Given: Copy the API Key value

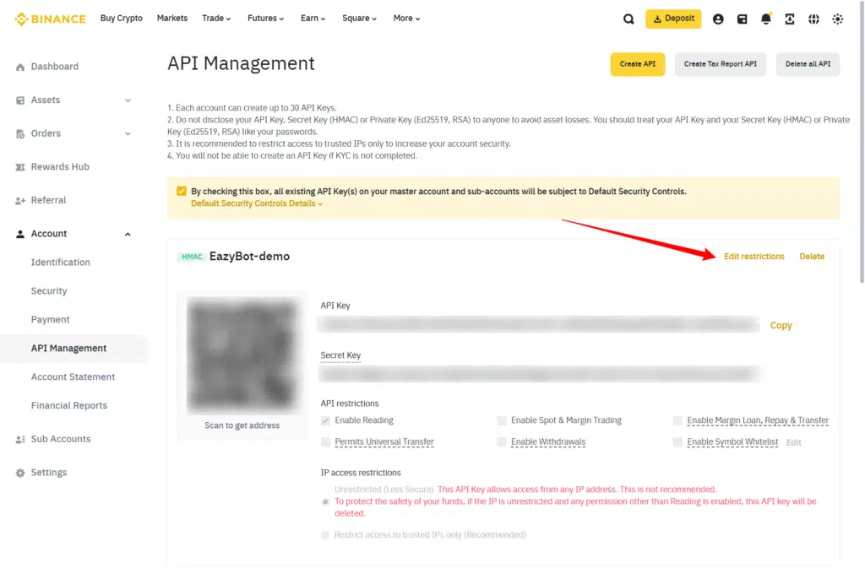Looking at the screenshot, I should tap(781, 325).
